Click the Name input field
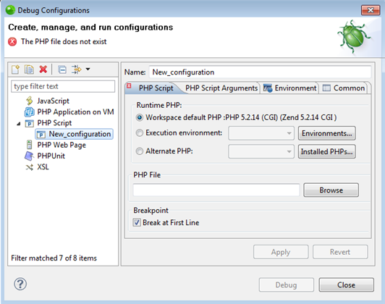The image size is (385, 304). tap(260, 72)
